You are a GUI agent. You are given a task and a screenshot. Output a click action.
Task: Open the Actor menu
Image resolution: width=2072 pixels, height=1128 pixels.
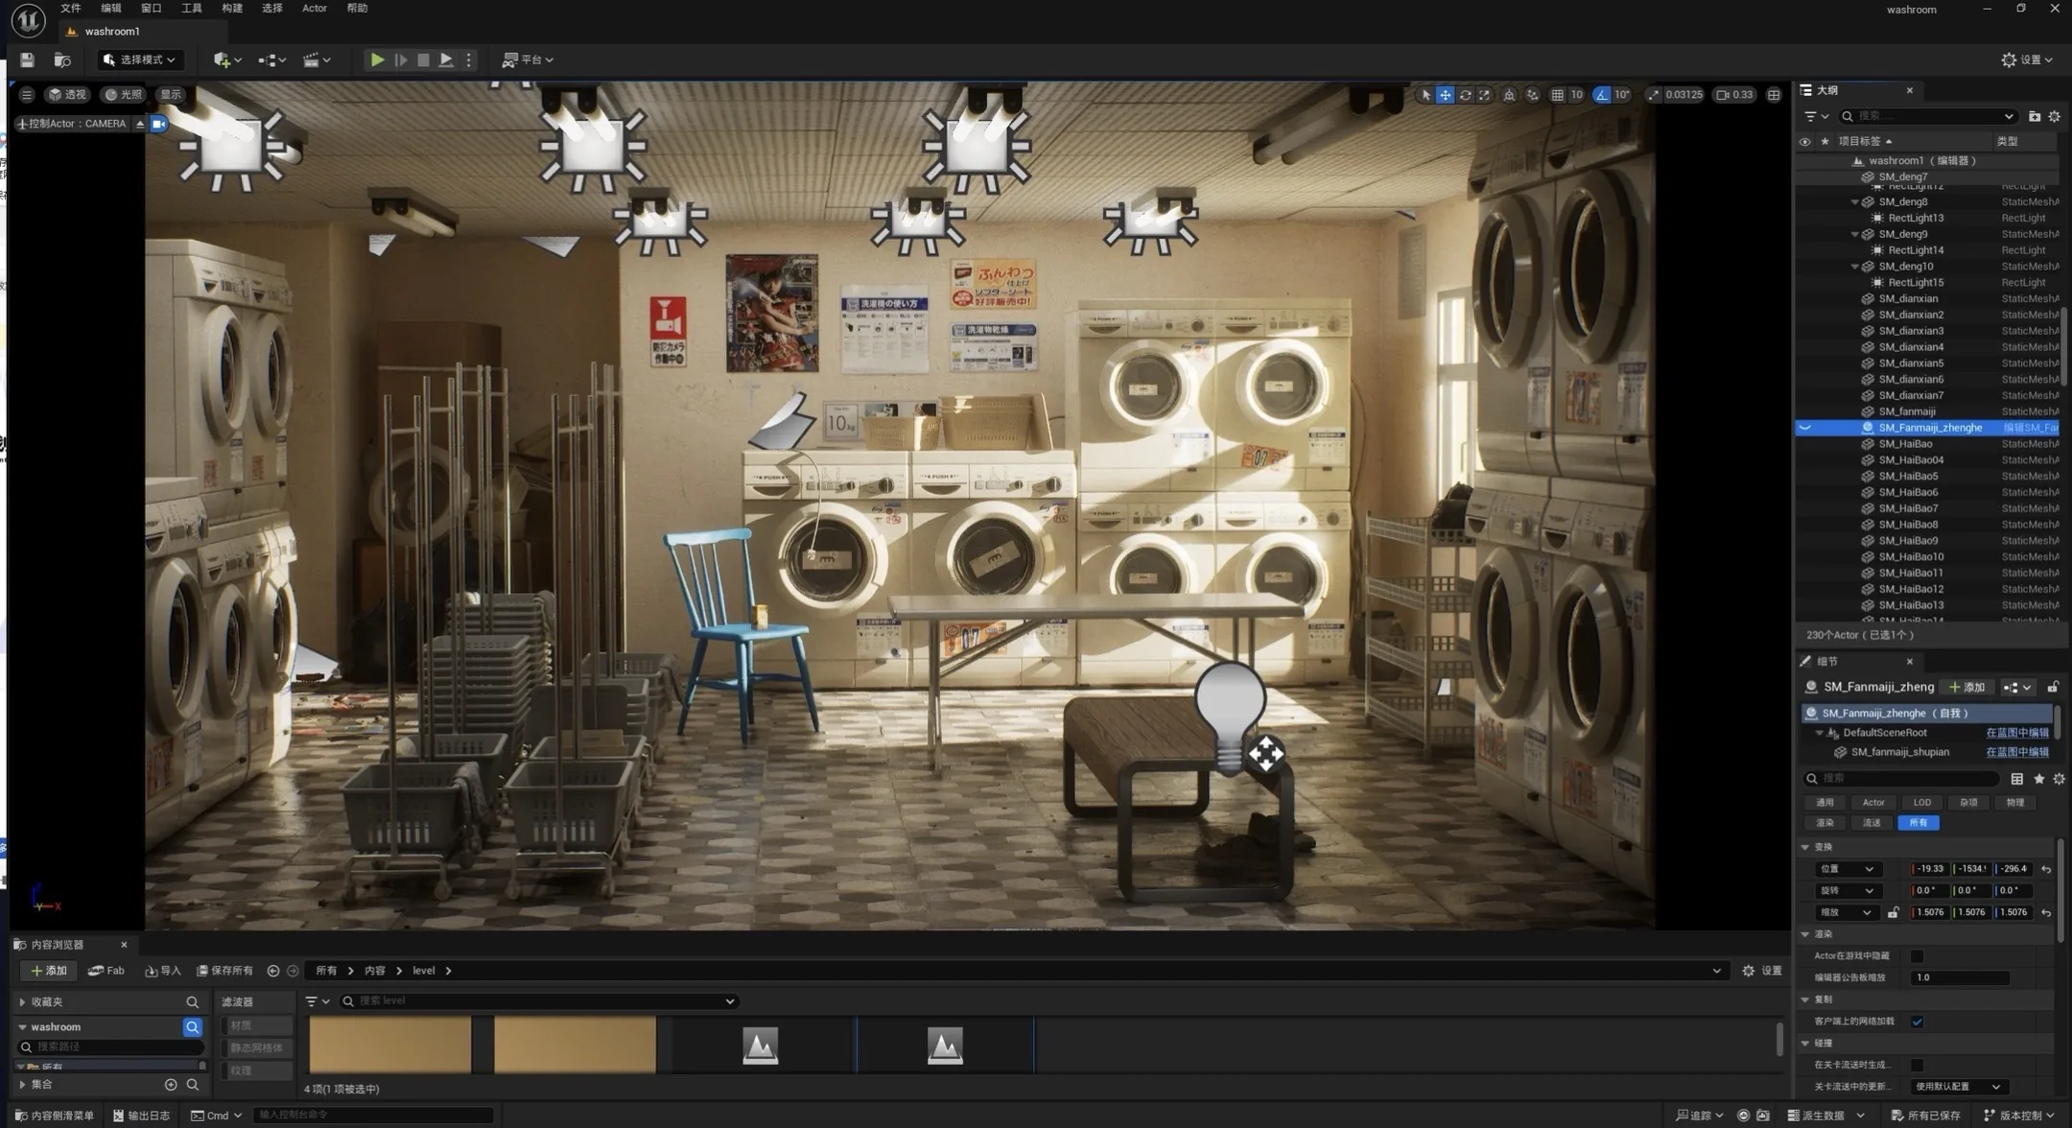pyautogui.click(x=315, y=8)
